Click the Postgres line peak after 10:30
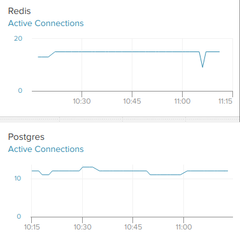This screenshot has height=239, width=240. (x=87, y=167)
